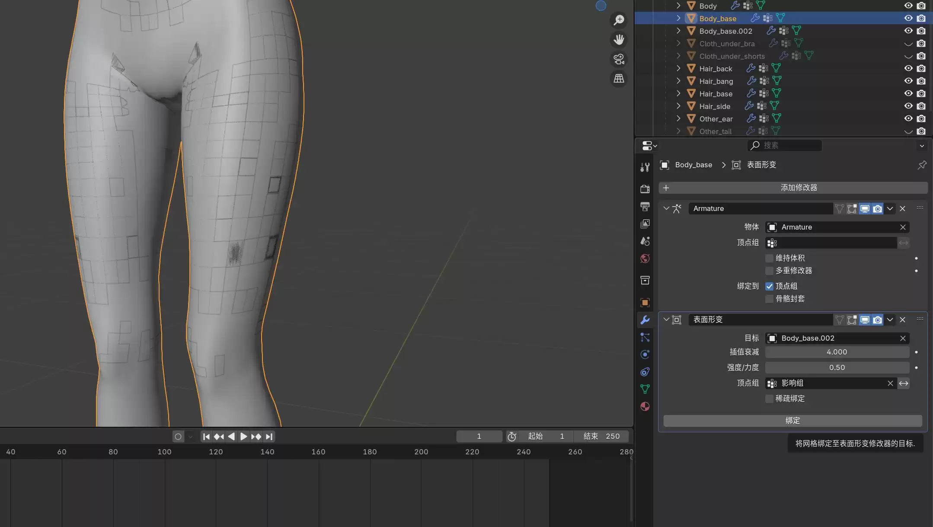
Task: Enable the 维持体积 checkbox
Action: 769,258
